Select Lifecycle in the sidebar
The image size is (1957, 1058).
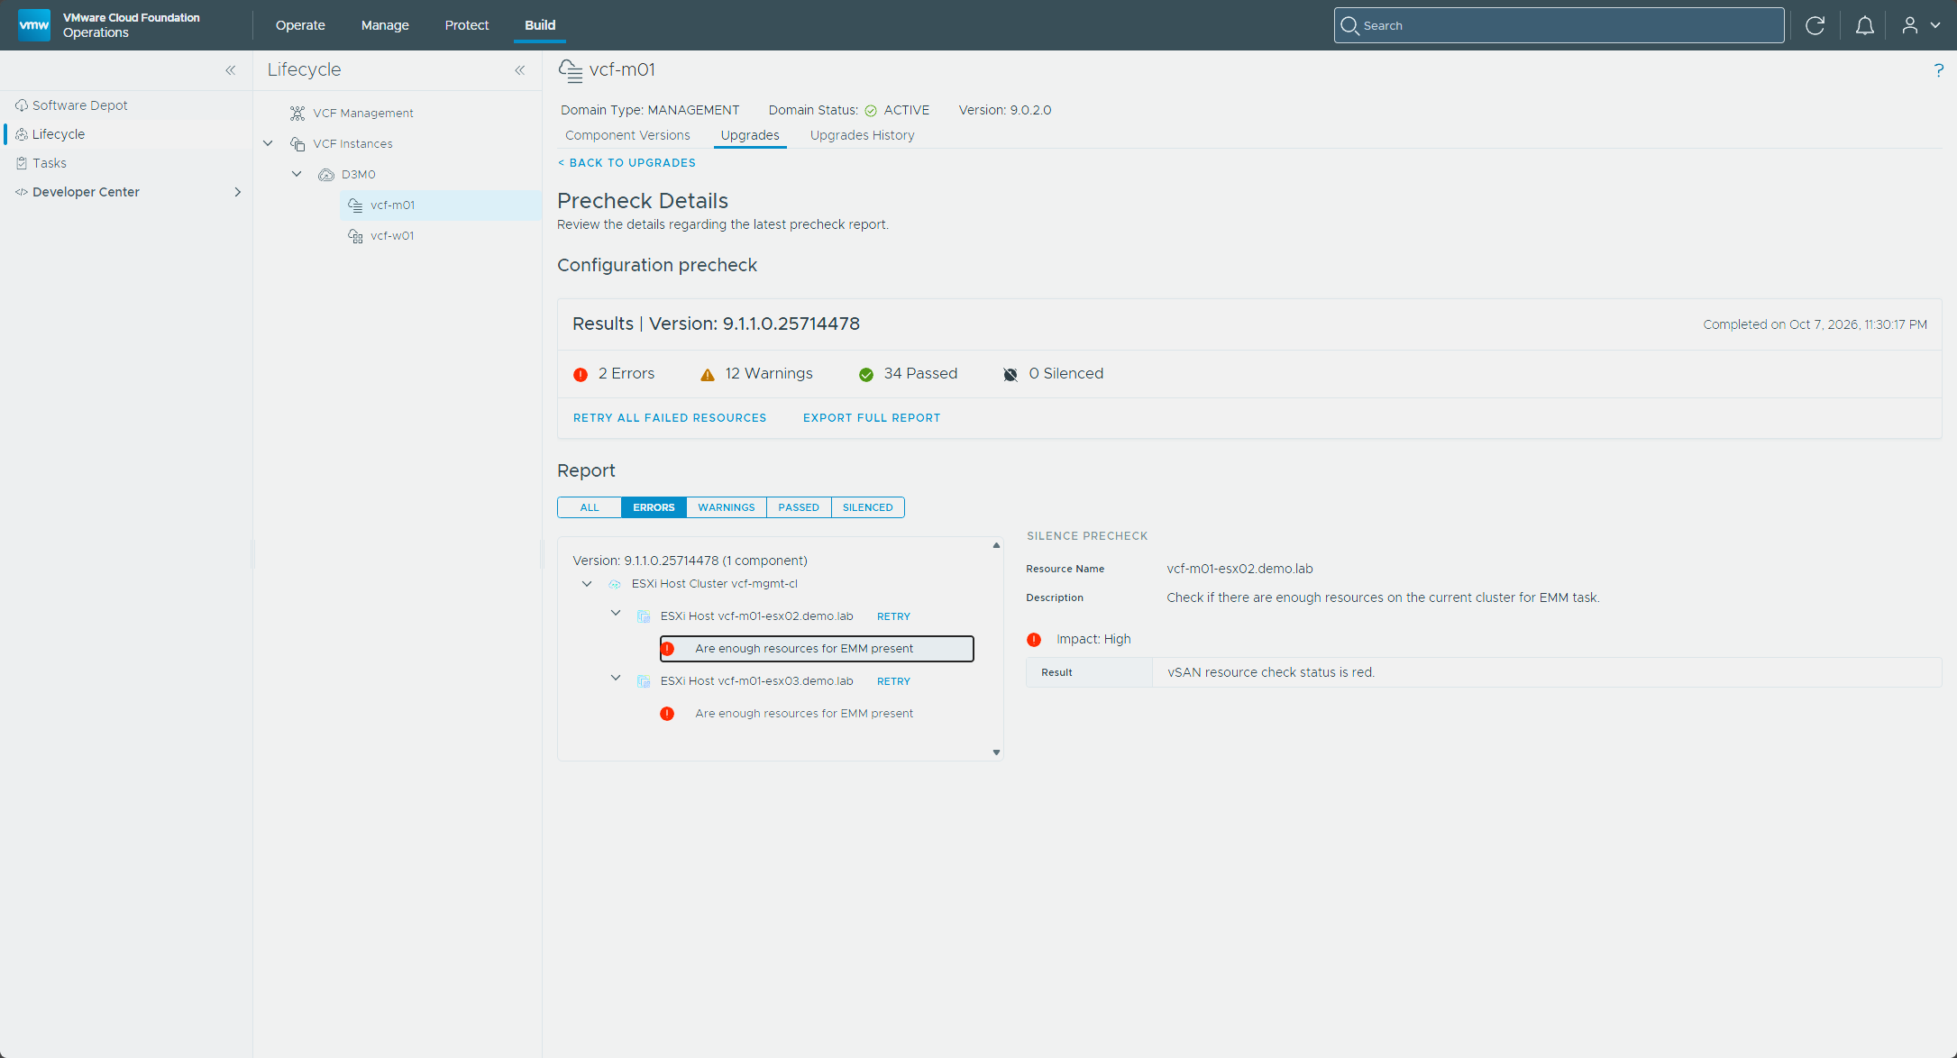59,134
